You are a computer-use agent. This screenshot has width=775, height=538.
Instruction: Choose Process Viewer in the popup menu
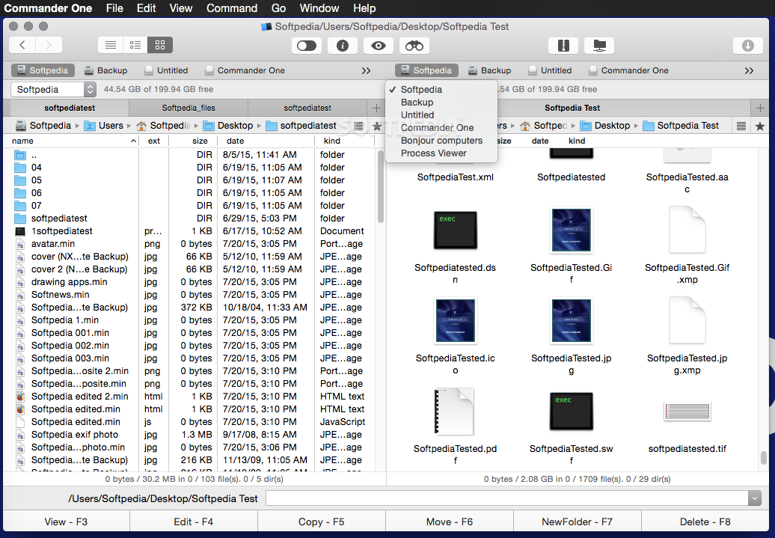click(441, 153)
